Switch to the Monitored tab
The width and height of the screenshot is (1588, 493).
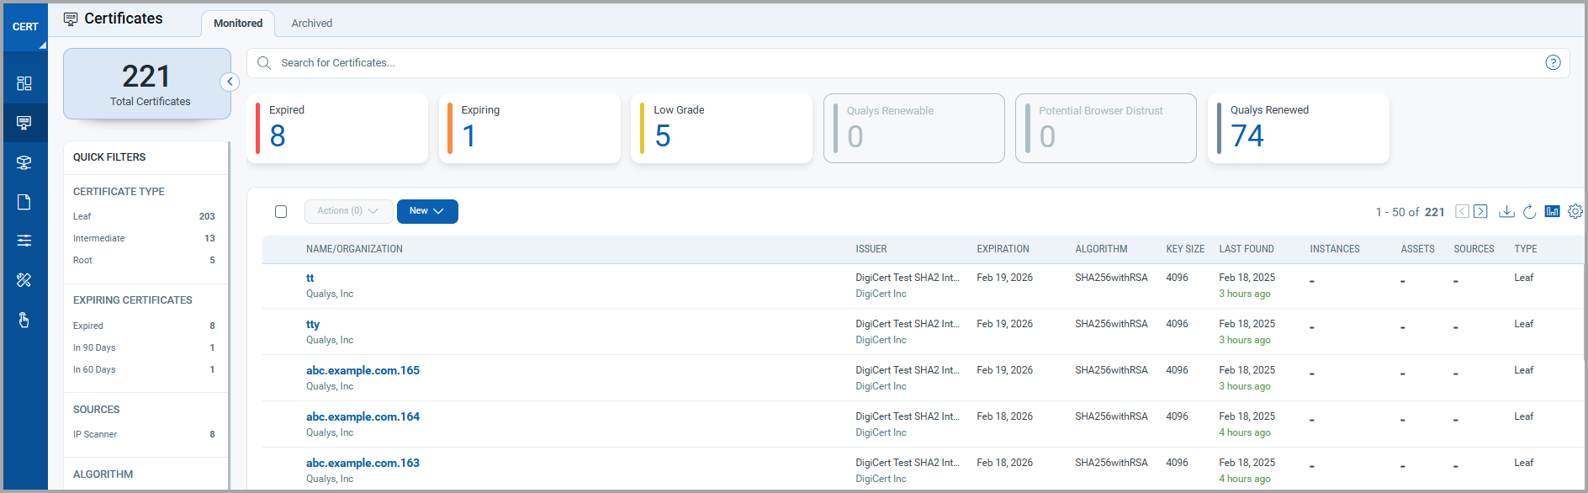click(238, 24)
